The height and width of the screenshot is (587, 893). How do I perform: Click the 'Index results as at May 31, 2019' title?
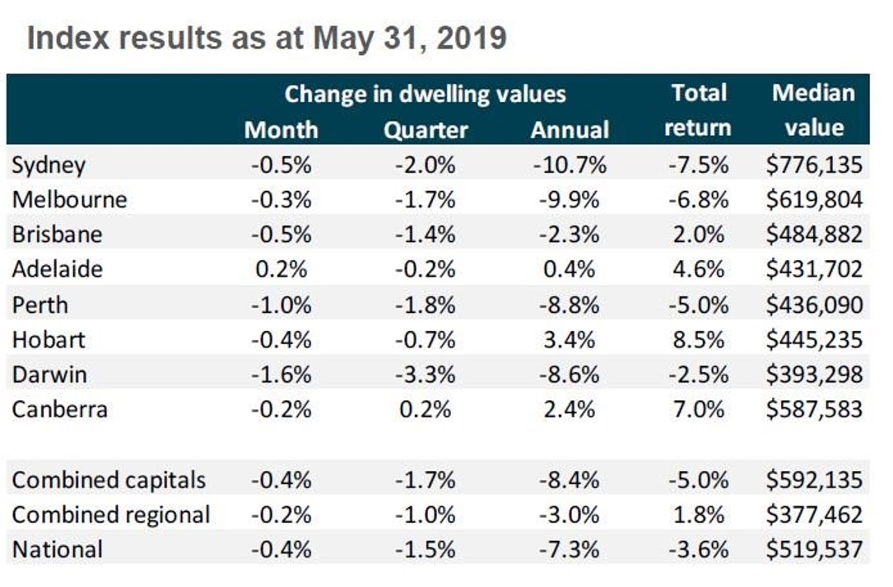click(266, 38)
